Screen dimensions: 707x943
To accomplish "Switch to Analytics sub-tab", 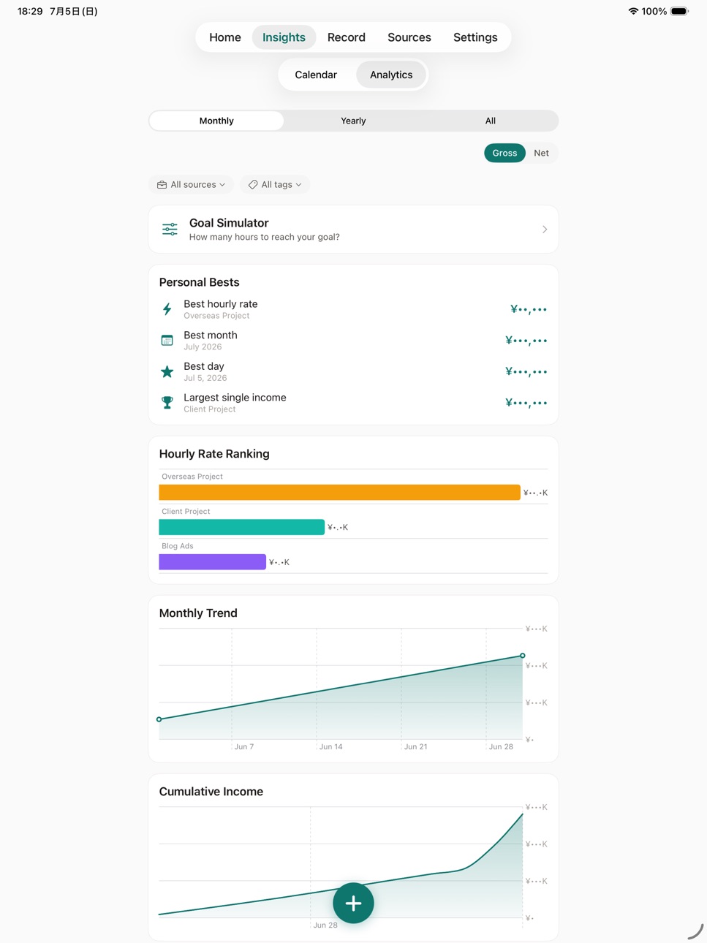I will pos(391,75).
